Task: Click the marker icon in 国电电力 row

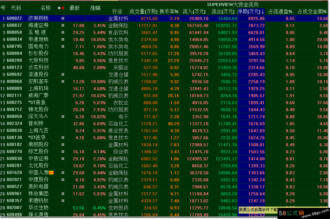Action: [x=63, y=46]
